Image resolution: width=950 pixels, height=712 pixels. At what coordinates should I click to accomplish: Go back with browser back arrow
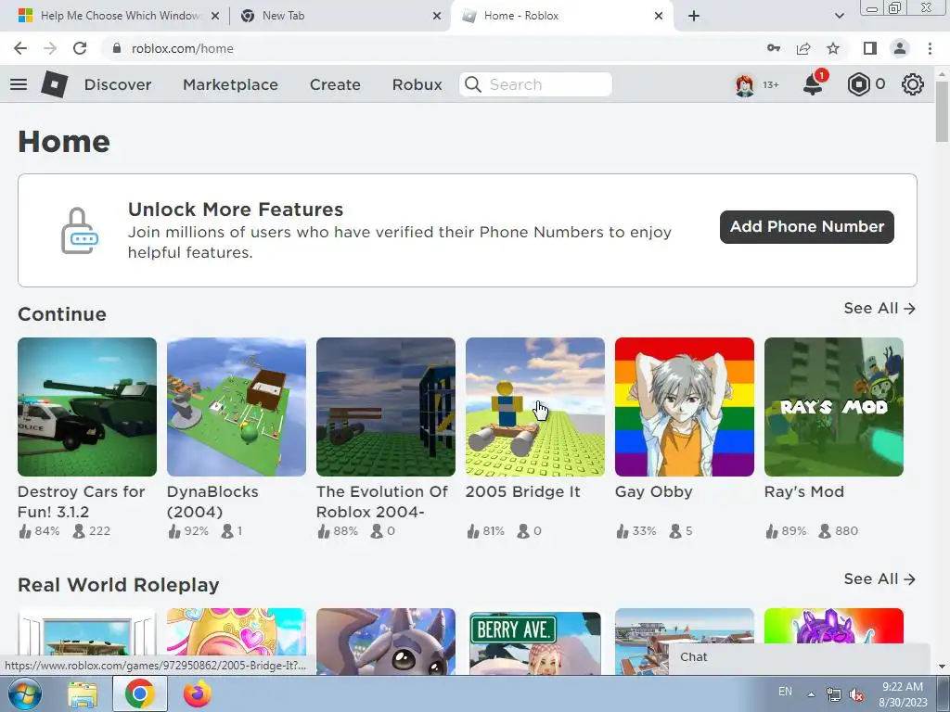coord(20,48)
